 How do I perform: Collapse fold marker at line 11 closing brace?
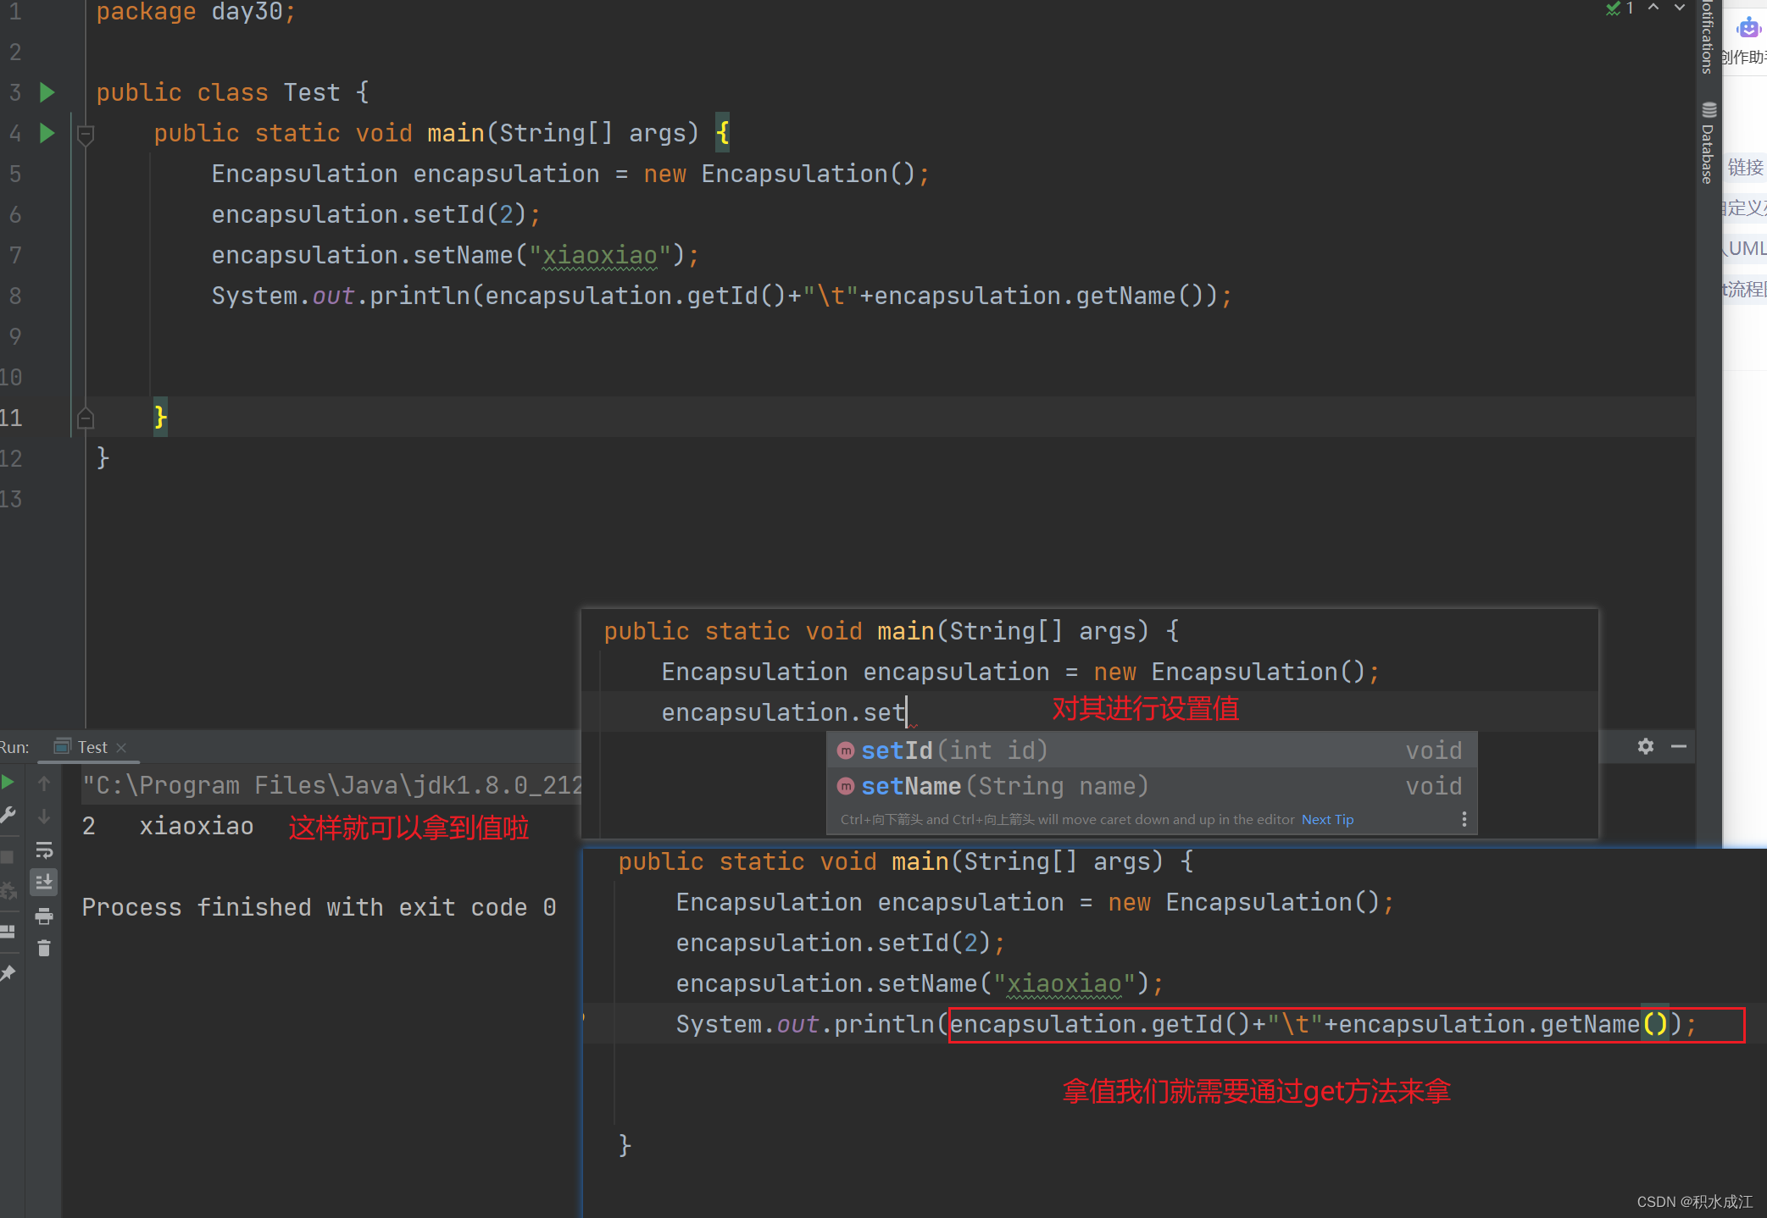pyautogui.click(x=85, y=418)
